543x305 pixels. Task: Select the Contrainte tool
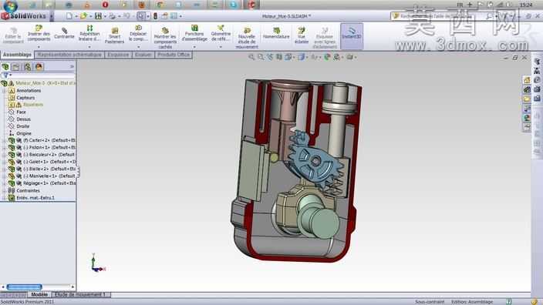coord(64,34)
